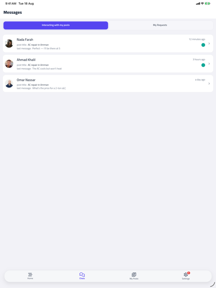Tap Ahmad Khalil's avatar photo
Screen dimensions: 216x288
[x=9, y=64]
